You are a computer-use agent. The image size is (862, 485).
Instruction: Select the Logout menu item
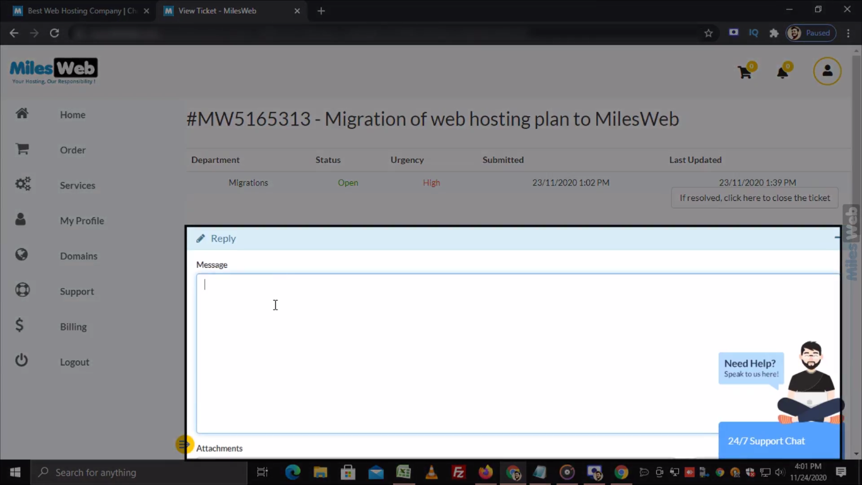point(74,362)
